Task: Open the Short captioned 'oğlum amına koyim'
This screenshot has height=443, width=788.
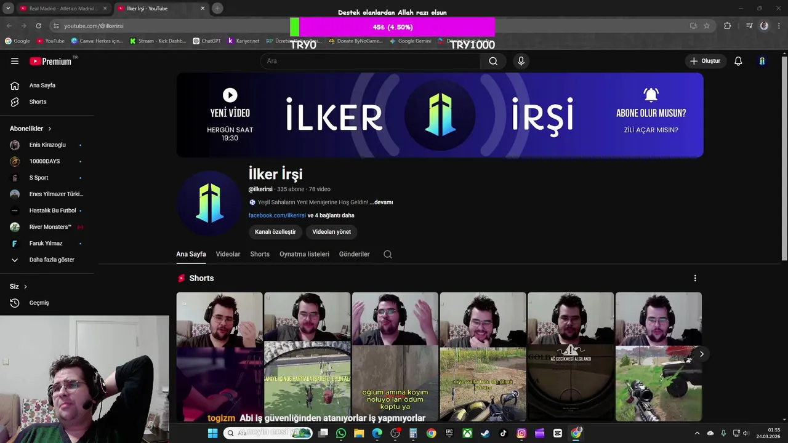Action: [395, 357]
